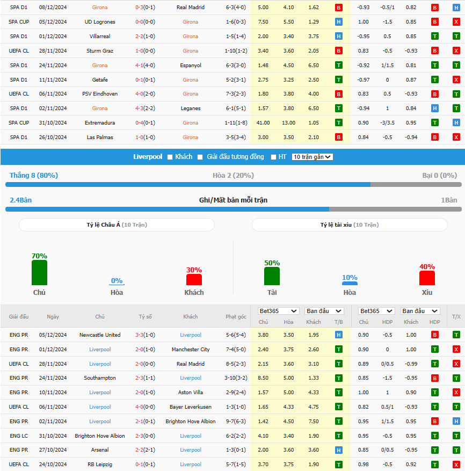Screen dimensions: 465x471
Task: Click red B HDP icon in Southampton row
Action: point(434,378)
